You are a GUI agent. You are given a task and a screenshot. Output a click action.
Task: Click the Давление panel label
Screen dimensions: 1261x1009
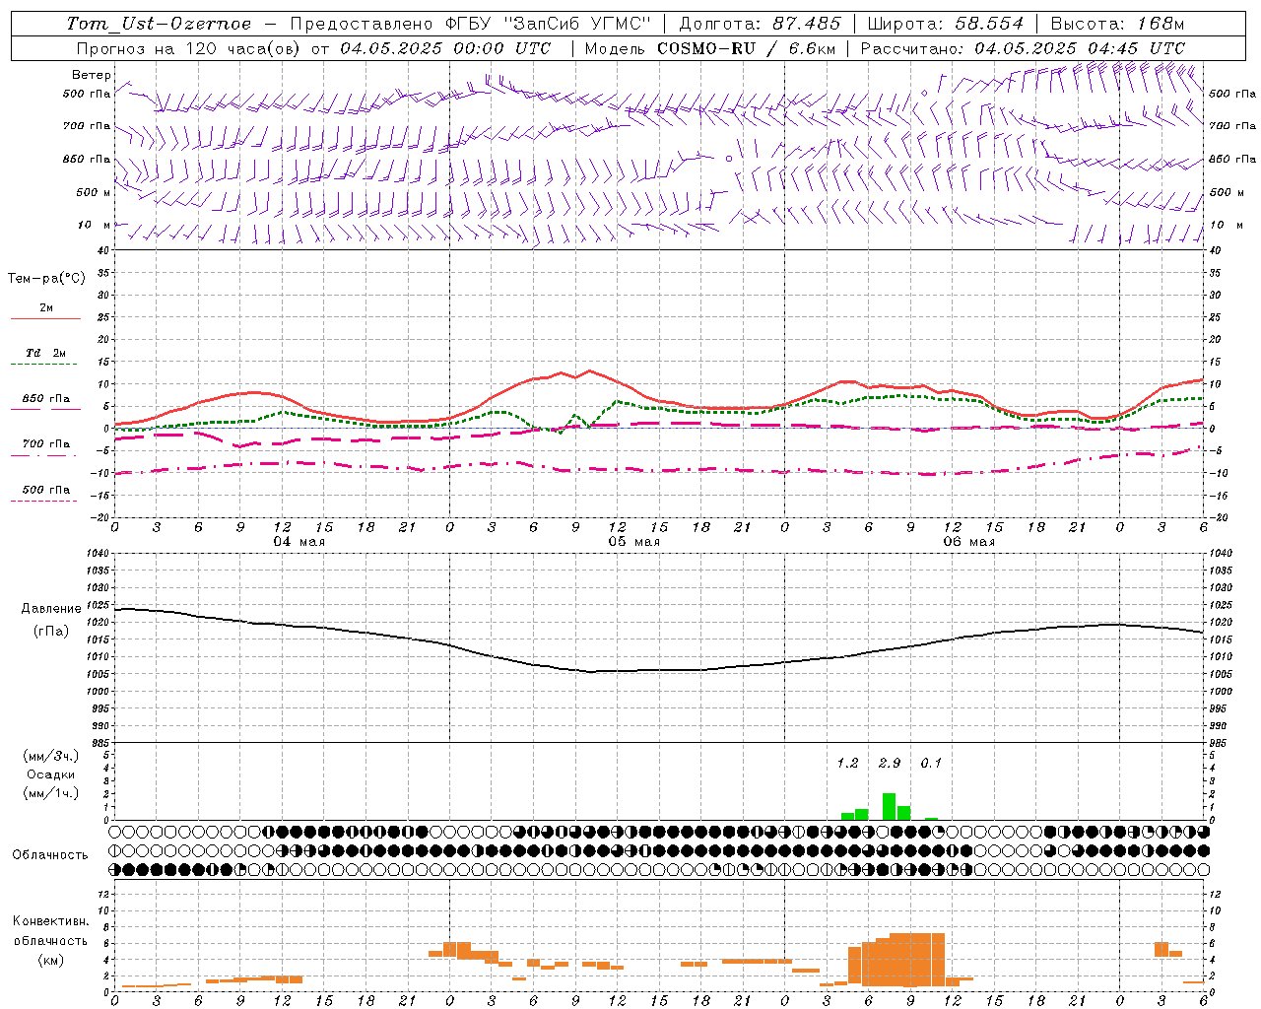pyautogui.click(x=51, y=609)
